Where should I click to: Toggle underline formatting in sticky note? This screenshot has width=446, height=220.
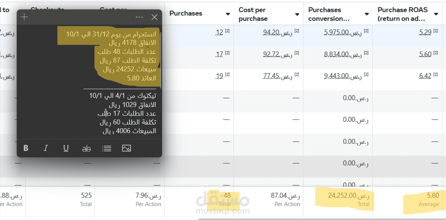coord(66,148)
